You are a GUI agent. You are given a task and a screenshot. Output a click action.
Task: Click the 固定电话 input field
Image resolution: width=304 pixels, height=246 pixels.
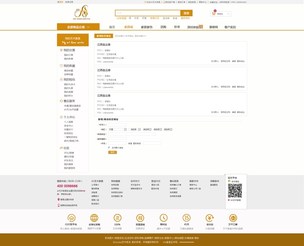click(152, 143)
